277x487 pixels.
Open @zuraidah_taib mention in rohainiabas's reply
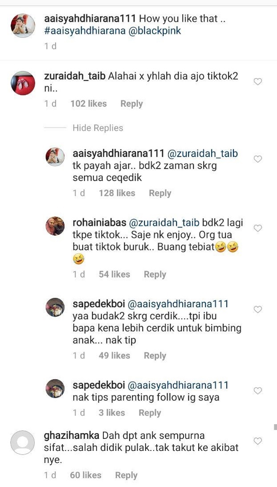(164, 223)
